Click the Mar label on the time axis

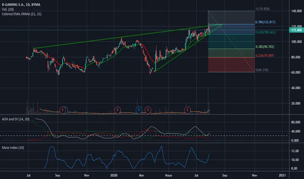(141, 175)
